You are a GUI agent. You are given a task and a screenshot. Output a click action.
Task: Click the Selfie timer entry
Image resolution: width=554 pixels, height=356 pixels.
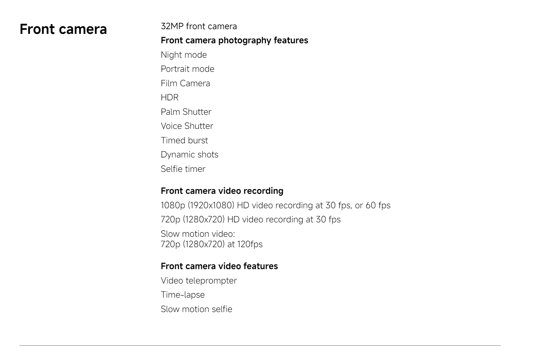[x=183, y=169]
